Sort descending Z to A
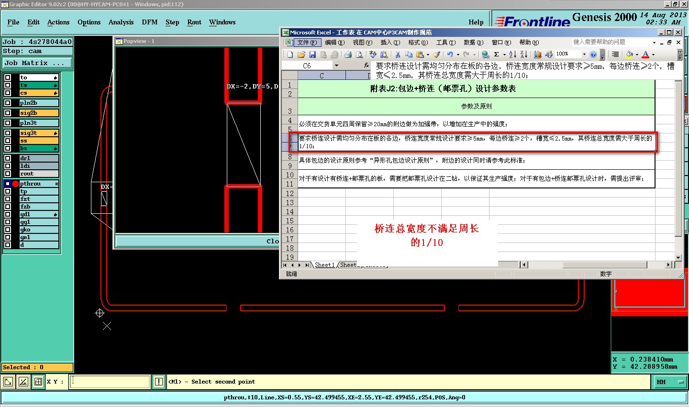Viewport: 689px width, 407px height. [x=524, y=55]
